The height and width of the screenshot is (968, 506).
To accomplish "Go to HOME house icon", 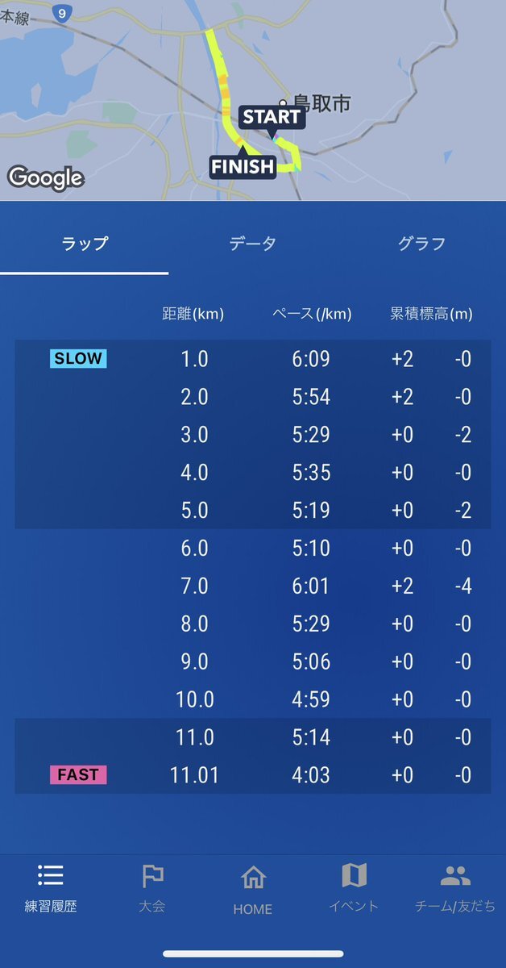I will [253, 877].
